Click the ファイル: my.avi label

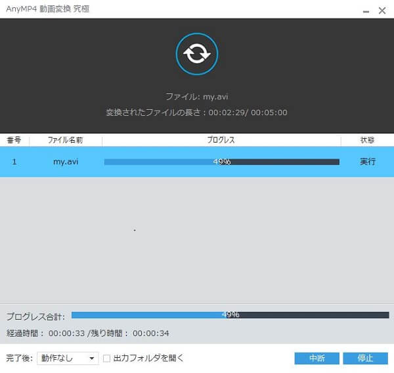click(x=197, y=97)
